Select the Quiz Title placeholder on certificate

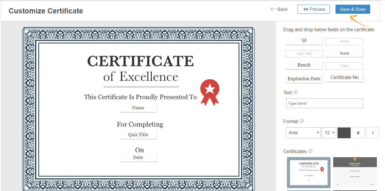click(138, 135)
